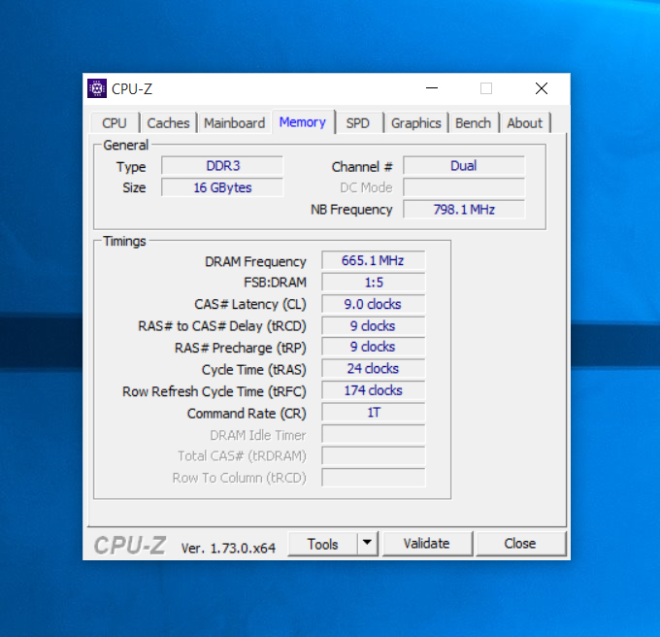
Task: Switch to the CPU tab
Action: 115,123
